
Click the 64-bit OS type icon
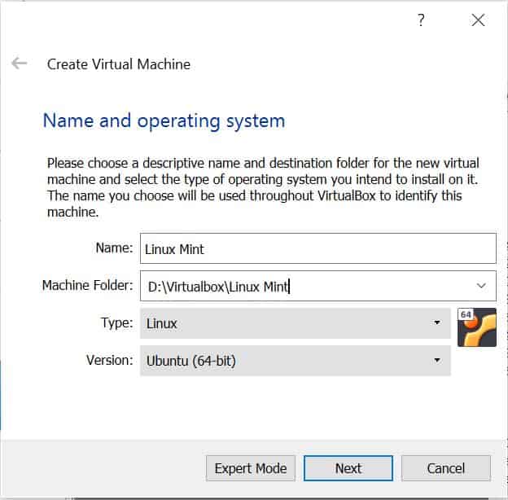tap(476, 327)
